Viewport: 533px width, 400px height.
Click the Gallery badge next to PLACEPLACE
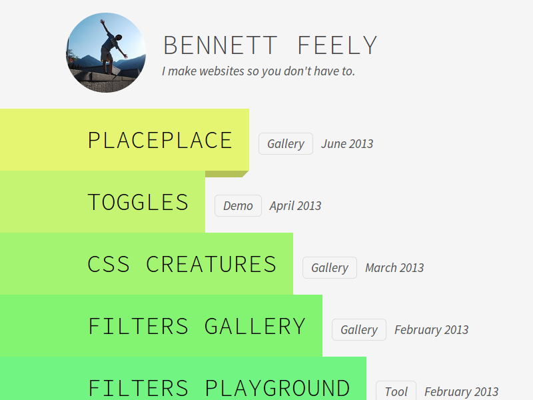pyautogui.click(x=285, y=143)
